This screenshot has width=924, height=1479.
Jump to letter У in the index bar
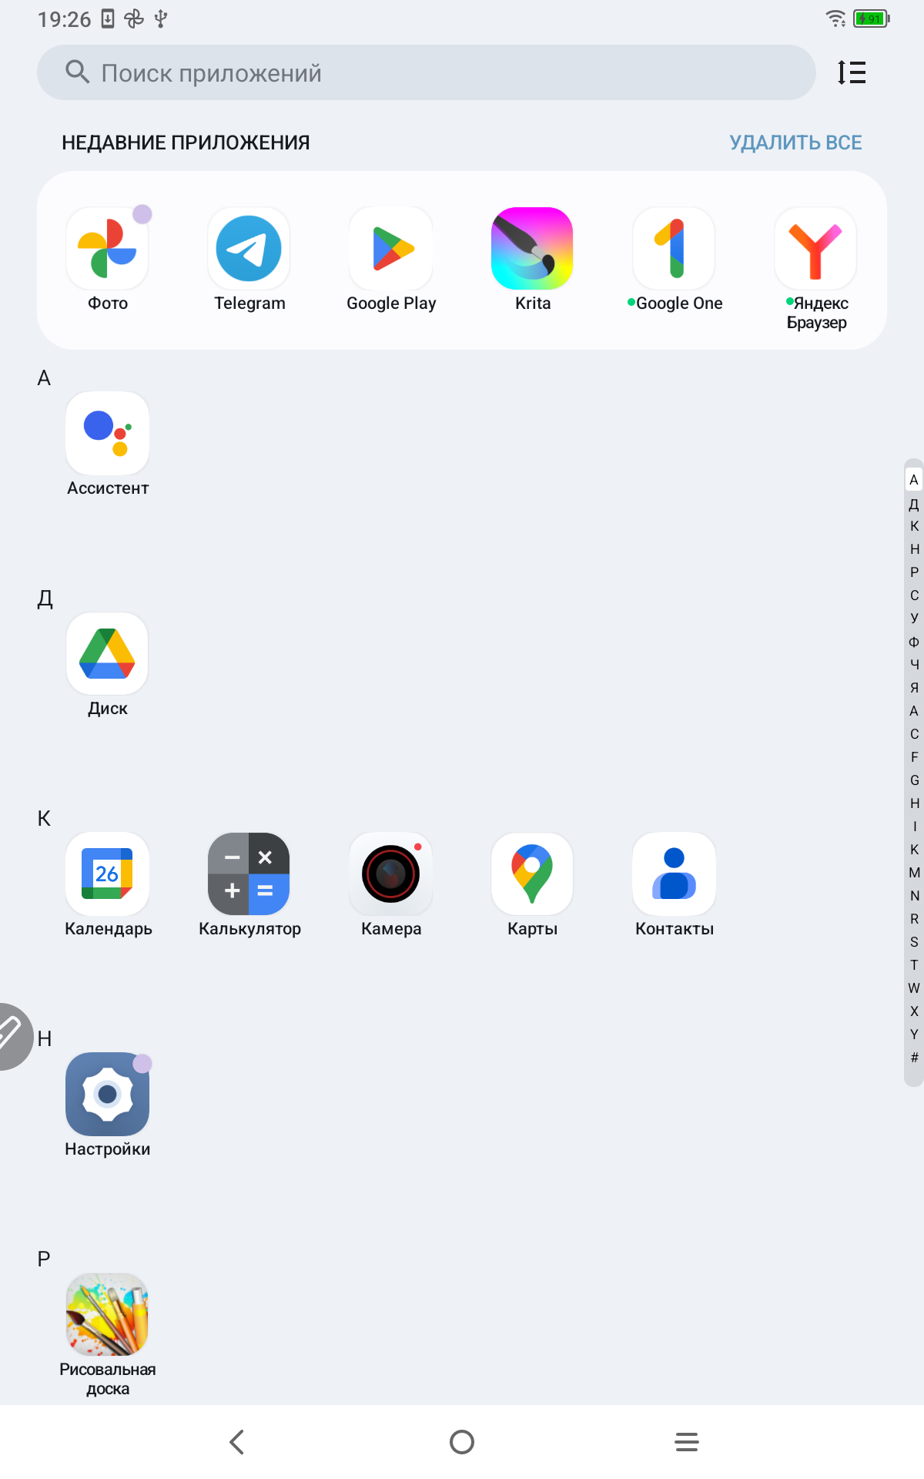pyautogui.click(x=914, y=619)
